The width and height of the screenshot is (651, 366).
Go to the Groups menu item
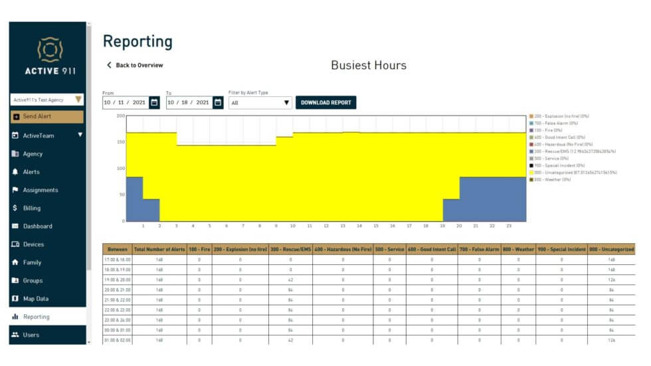tap(33, 281)
